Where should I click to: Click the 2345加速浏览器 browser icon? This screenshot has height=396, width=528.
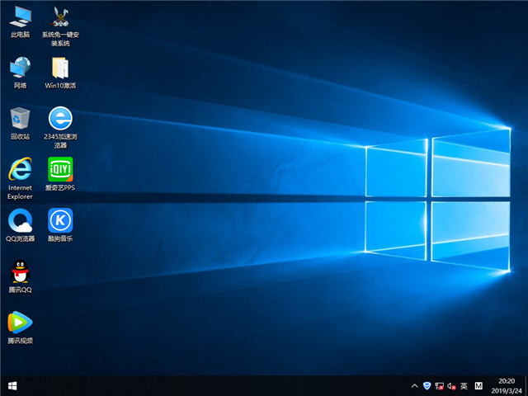click(x=60, y=118)
